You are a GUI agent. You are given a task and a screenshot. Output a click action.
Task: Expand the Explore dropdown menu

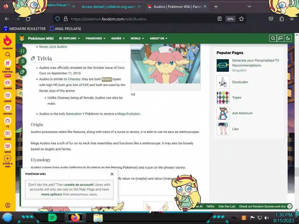pyautogui.click(x=69, y=38)
